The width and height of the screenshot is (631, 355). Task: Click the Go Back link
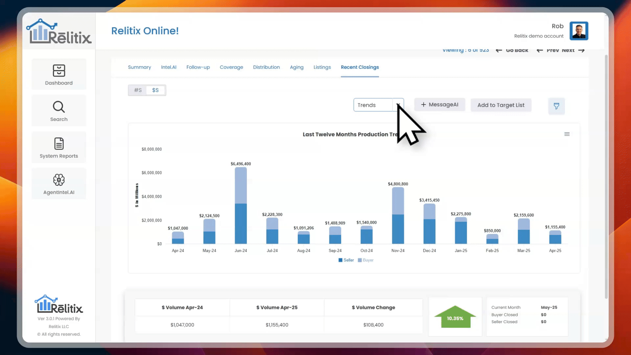click(517, 50)
